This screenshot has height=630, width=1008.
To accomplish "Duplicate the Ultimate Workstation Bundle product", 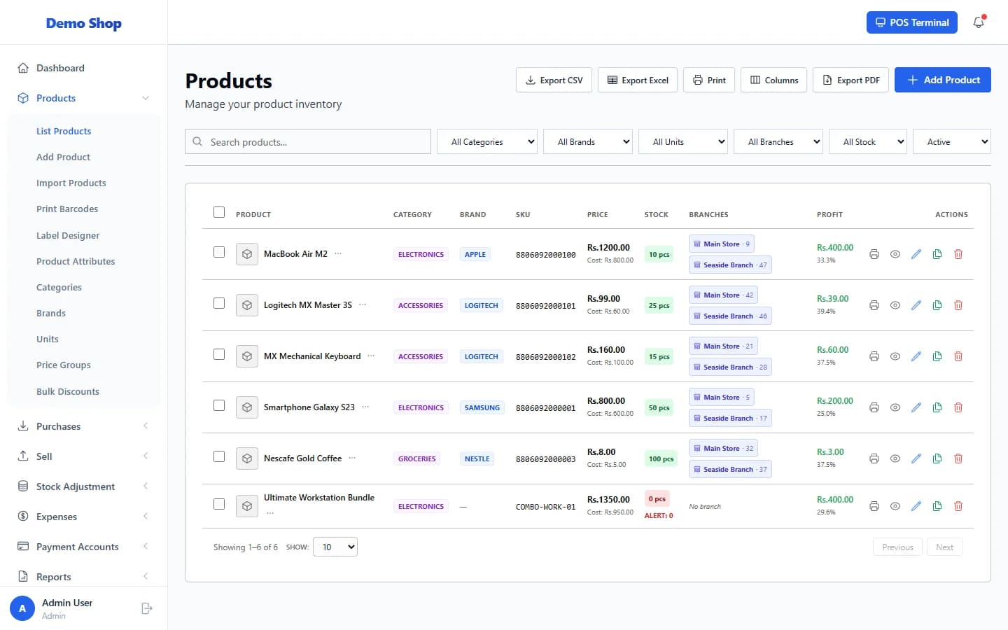I will 937,506.
